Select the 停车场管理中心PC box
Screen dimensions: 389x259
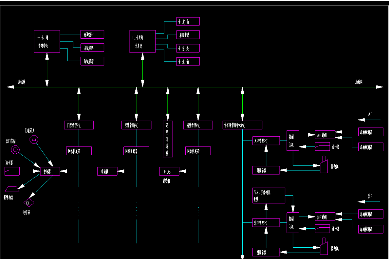pos(242,125)
